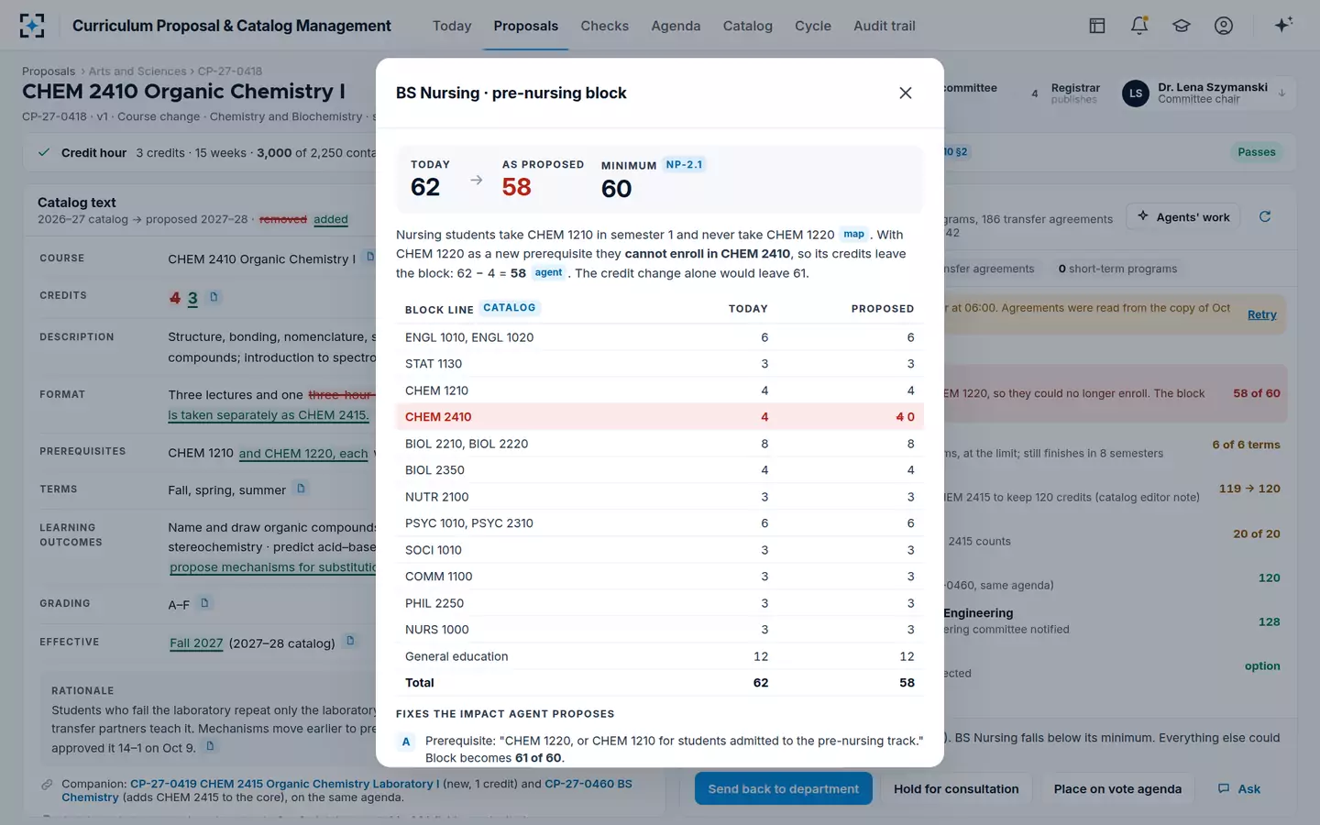Image resolution: width=1320 pixels, height=825 pixels.
Task: Click the app logo in the top bar
Action: [32, 26]
